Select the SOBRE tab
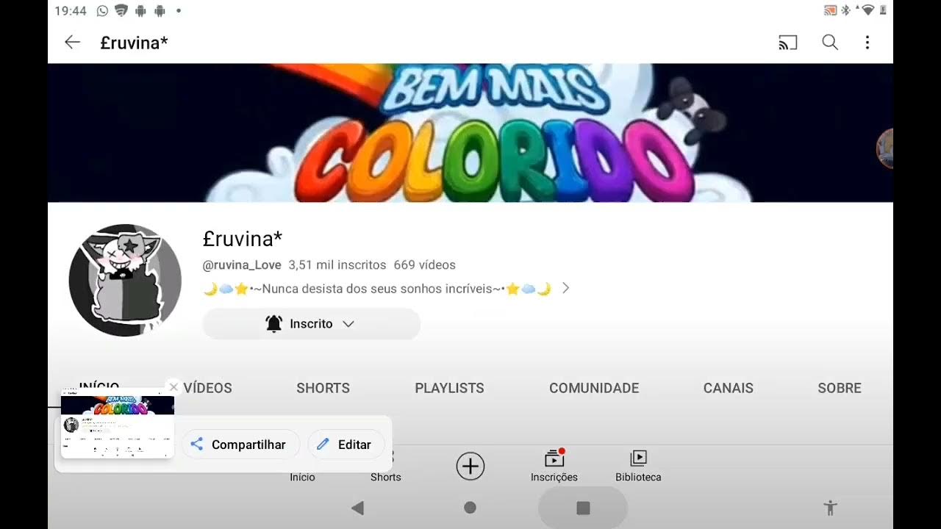Image resolution: width=941 pixels, height=529 pixels. coord(840,388)
